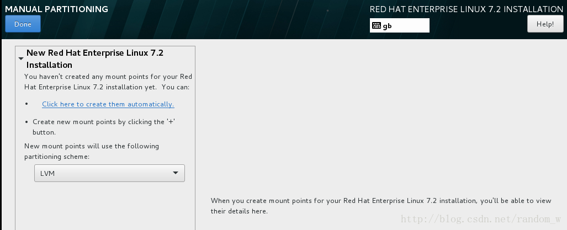Click here to create them automatically link
Image resolution: width=567 pixels, height=230 pixels.
click(108, 104)
